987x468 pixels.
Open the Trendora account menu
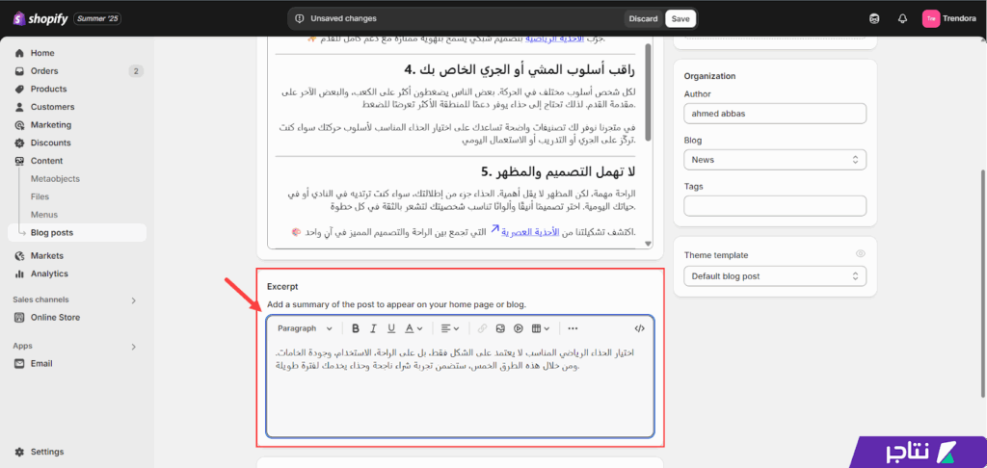(949, 19)
